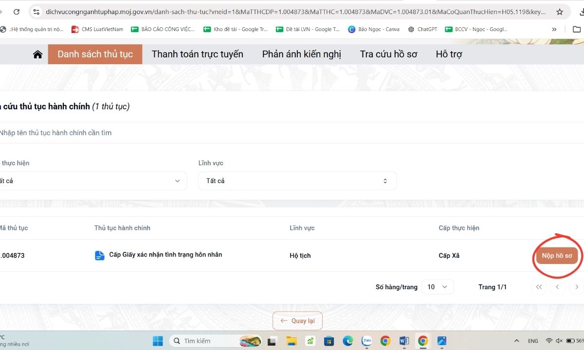This screenshot has height=350, width=584.
Task: Click the document icon beside Cấp Giấy xác nhận
Action: click(99, 255)
